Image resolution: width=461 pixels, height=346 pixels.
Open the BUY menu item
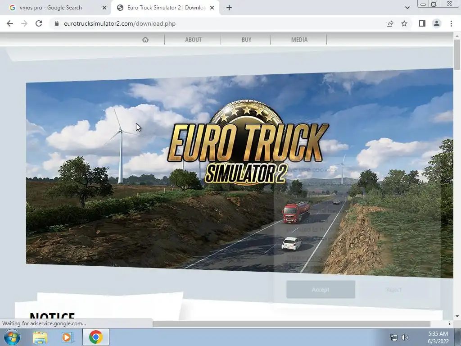pyautogui.click(x=246, y=40)
